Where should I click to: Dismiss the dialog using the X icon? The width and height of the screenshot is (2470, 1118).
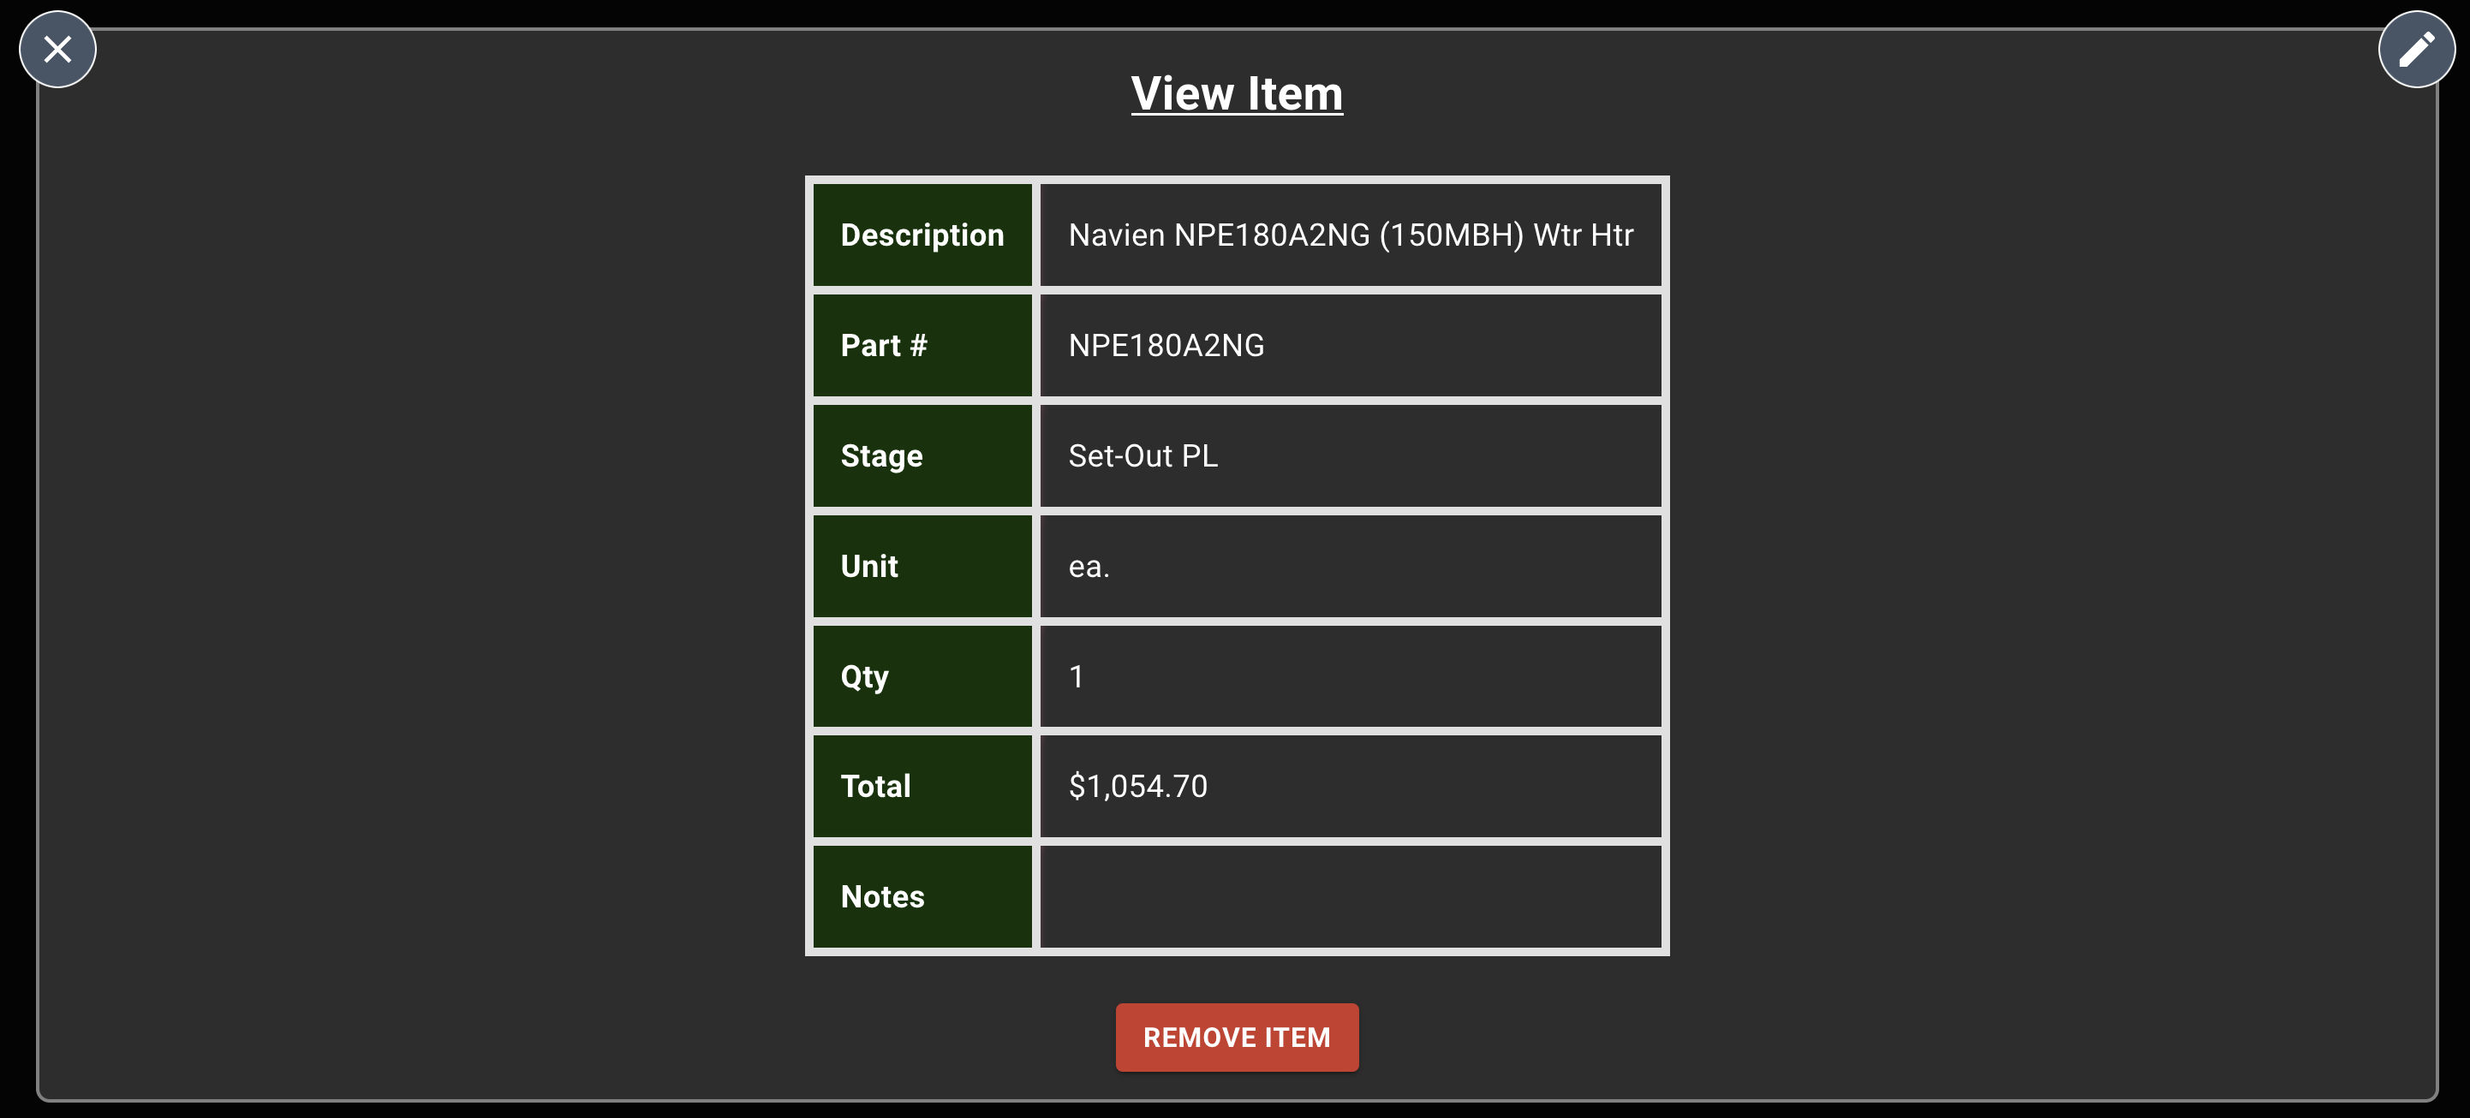(57, 49)
